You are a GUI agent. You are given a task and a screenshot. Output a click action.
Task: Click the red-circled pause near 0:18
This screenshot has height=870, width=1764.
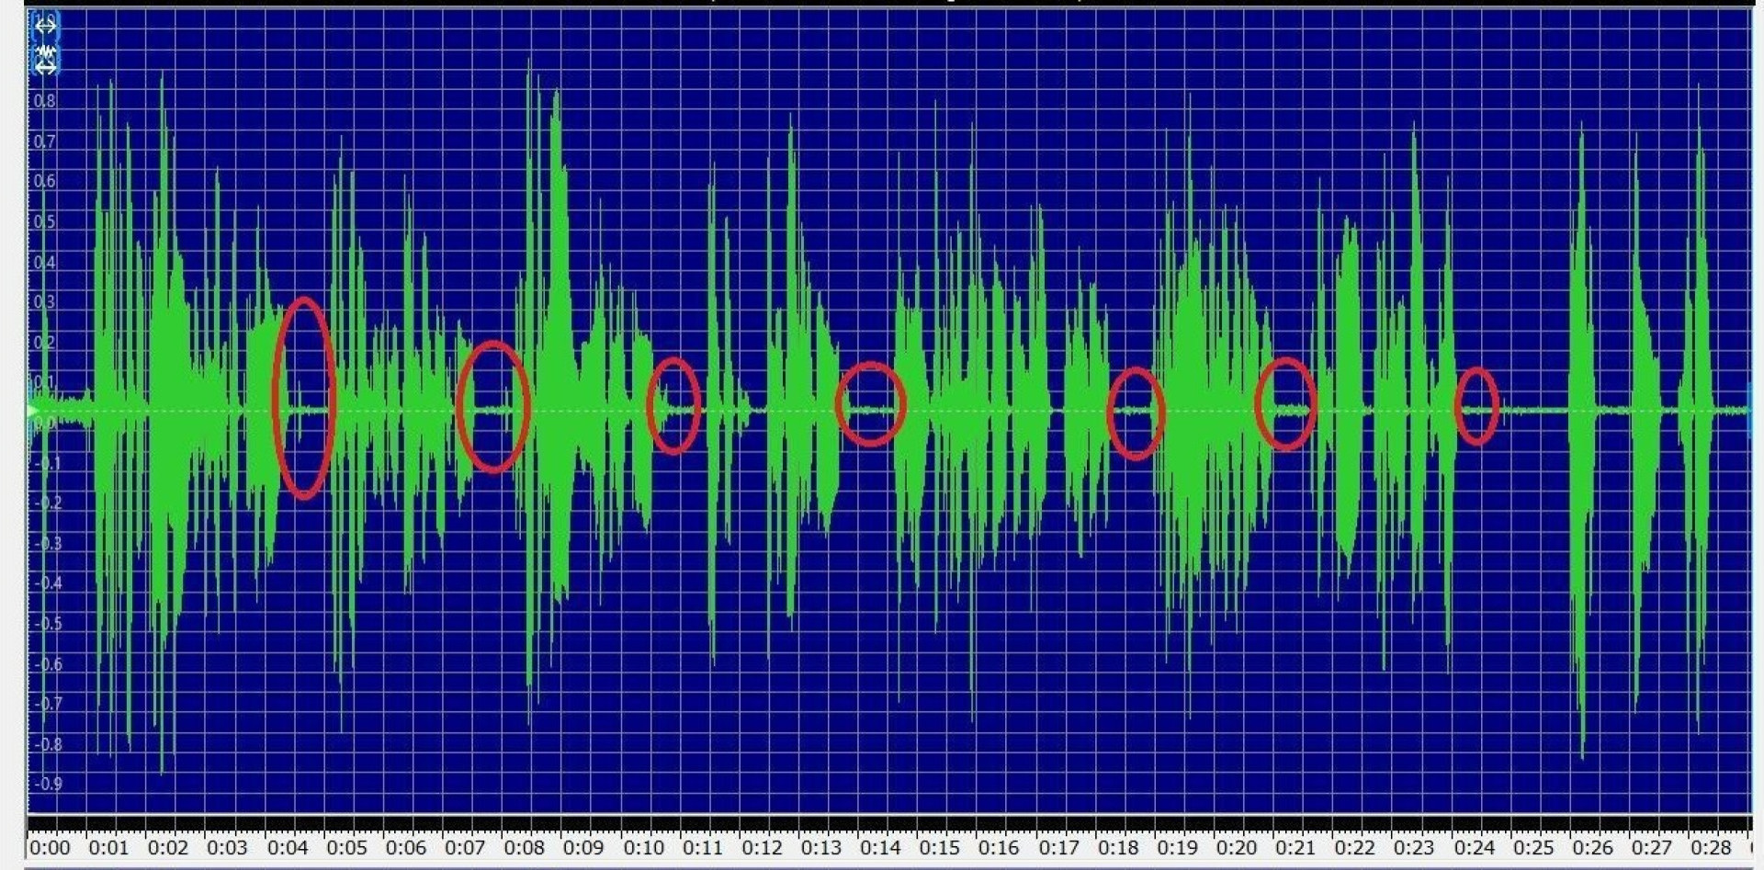tap(1136, 413)
